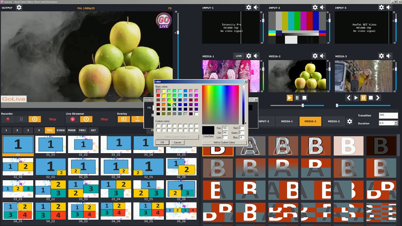Select layout thumbnail 01_03

(x=116, y=144)
